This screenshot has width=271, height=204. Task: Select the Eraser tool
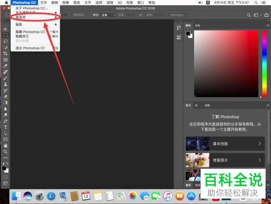tap(5, 97)
